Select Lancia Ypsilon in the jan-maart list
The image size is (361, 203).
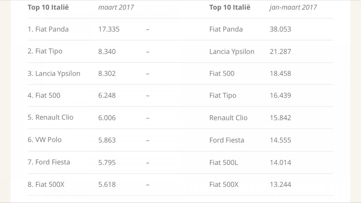pyautogui.click(x=232, y=52)
